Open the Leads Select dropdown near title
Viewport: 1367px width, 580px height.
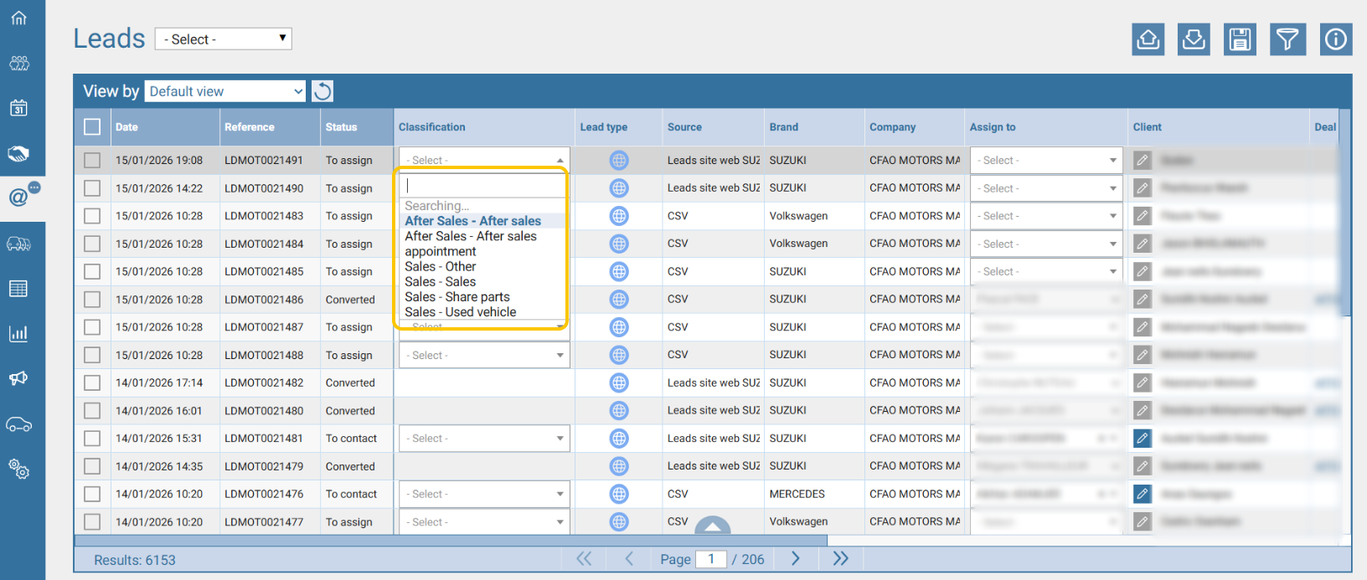tap(224, 38)
